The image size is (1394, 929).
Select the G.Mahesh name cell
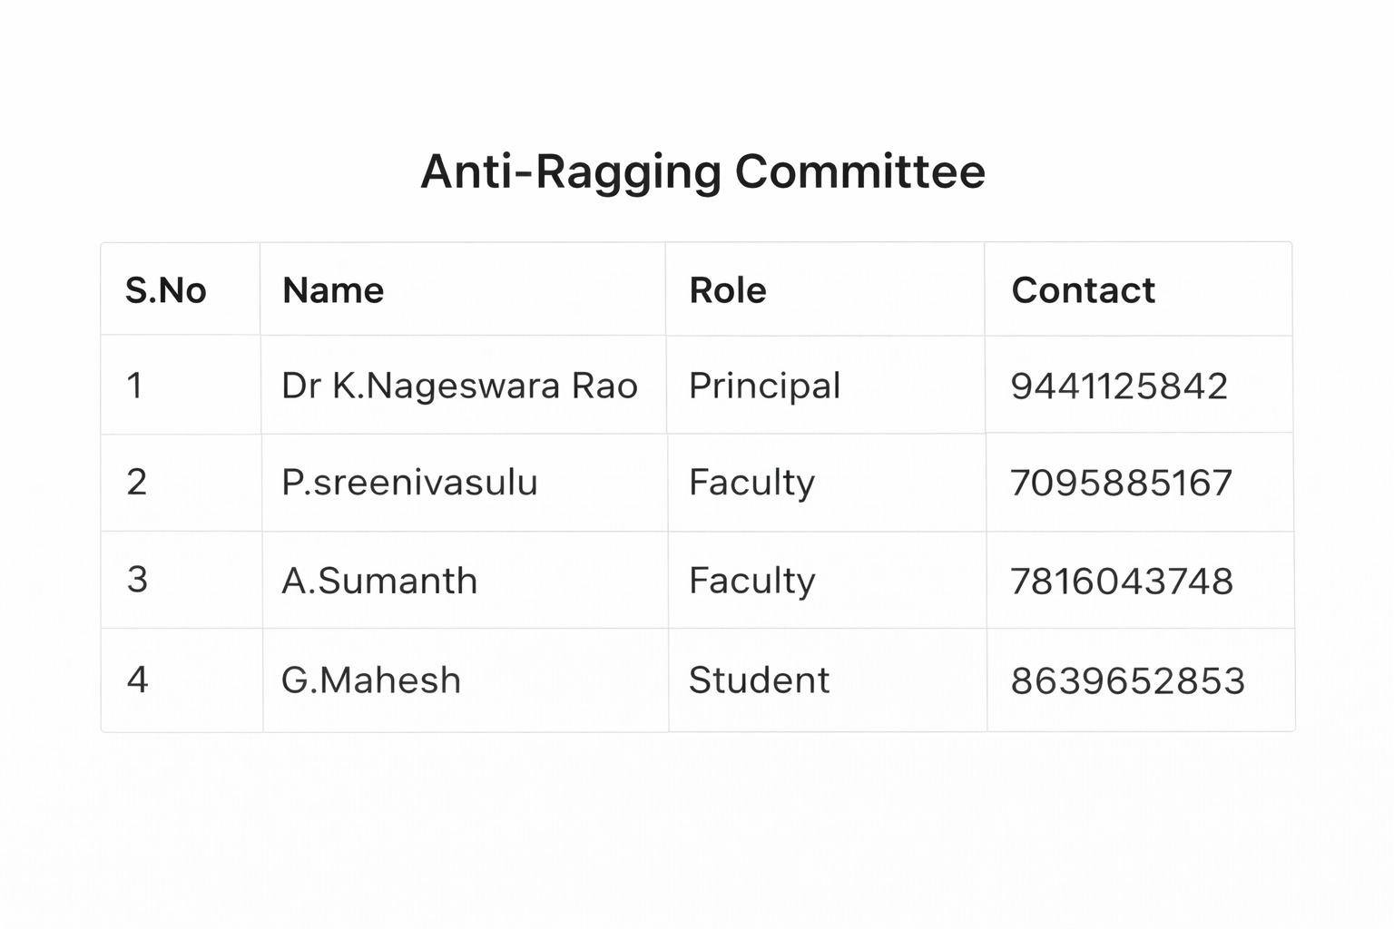[370, 680]
